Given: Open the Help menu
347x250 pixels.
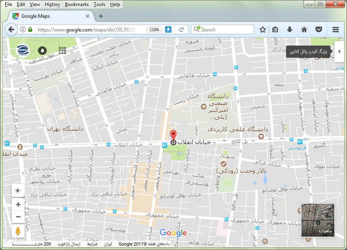Looking at the screenshot, I should pyautogui.click(x=115, y=4).
